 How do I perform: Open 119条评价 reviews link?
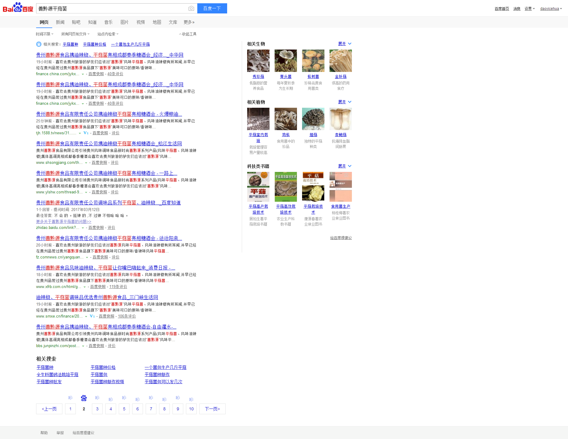coord(118,287)
